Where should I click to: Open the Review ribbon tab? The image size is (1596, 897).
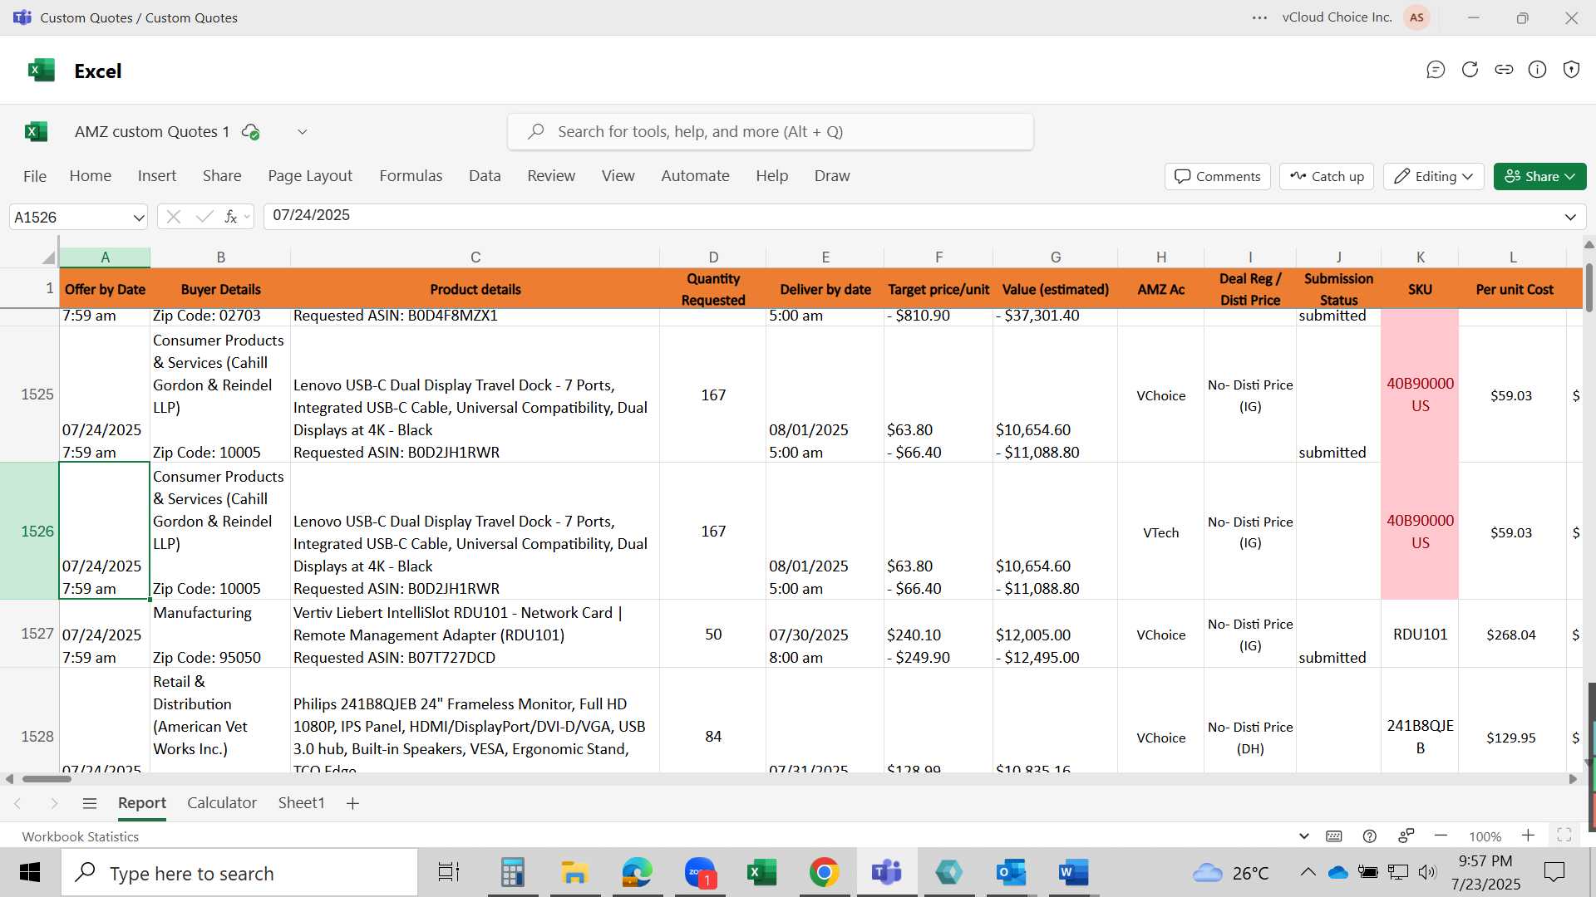551,176
